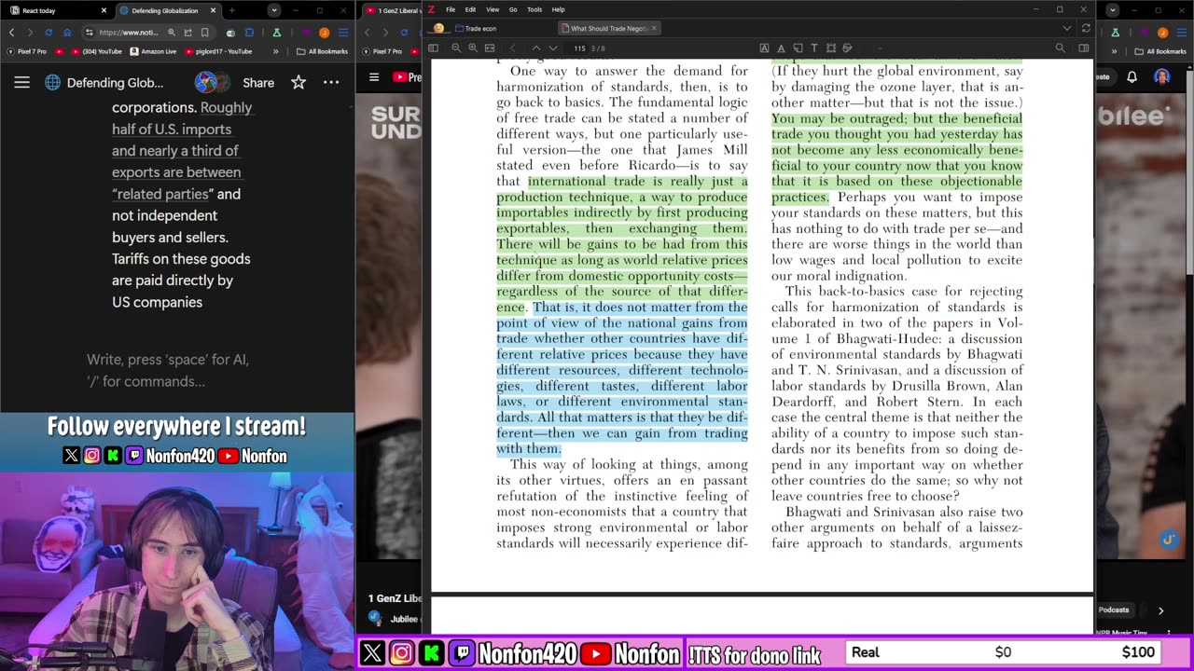The height and width of the screenshot is (671, 1194).
Task: Open a new browser tab with plus
Action: pyautogui.click(x=232, y=10)
